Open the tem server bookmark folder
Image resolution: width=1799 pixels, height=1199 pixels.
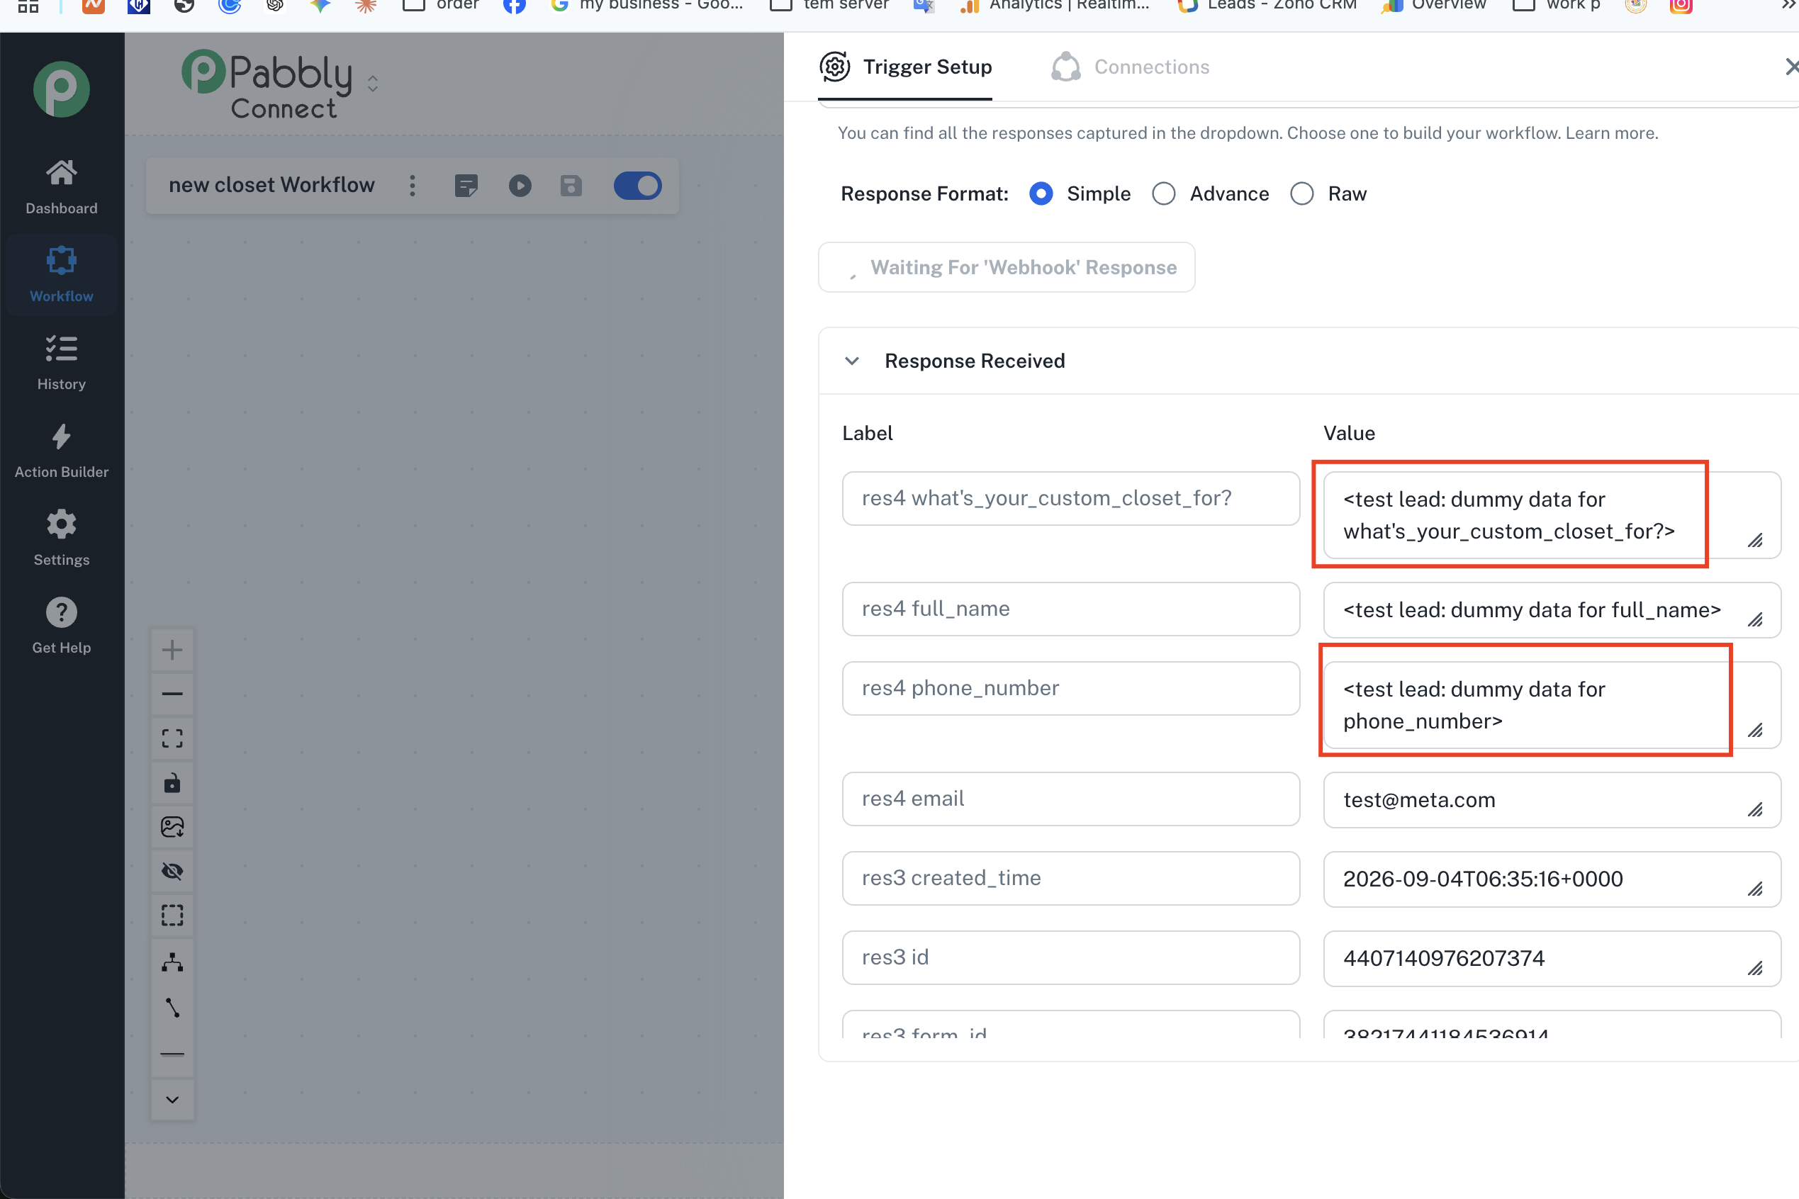click(829, 6)
